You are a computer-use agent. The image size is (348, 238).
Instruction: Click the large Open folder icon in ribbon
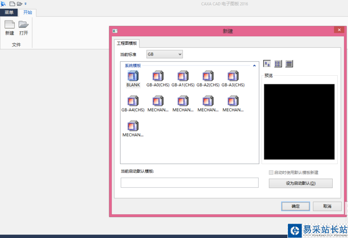click(x=23, y=24)
